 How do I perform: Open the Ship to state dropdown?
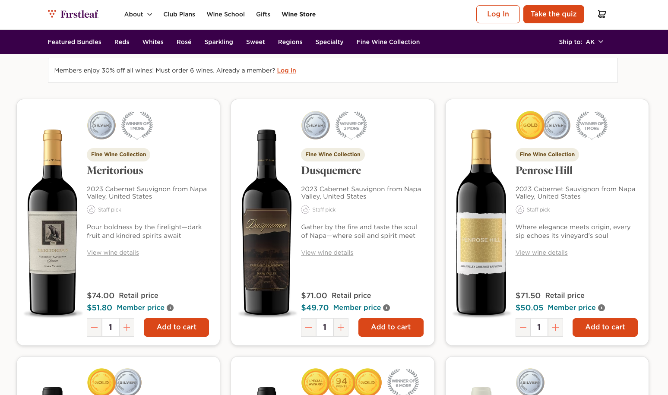click(581, 42)
